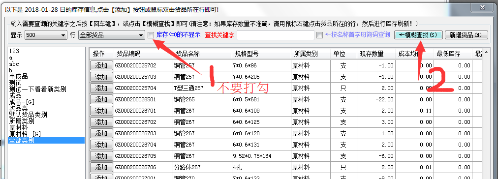498x179 pixels.
Task: Add T型三通257 row using 添加
Action: tap(101, 88)
